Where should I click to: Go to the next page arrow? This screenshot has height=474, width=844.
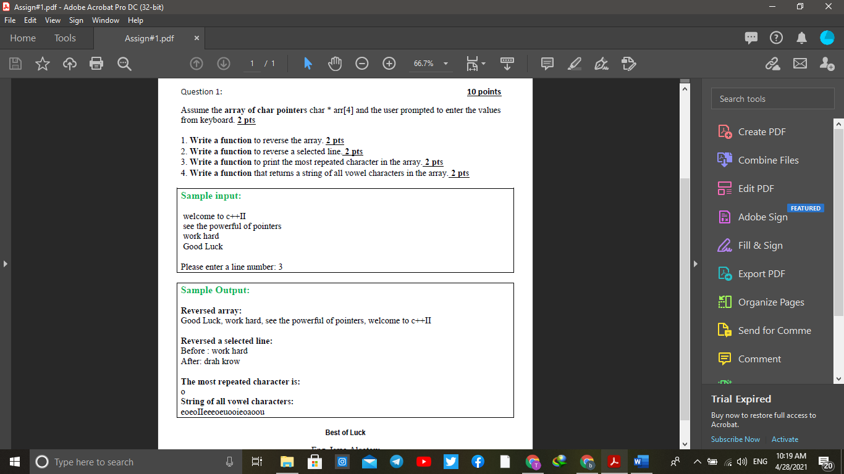click(224, 64)
